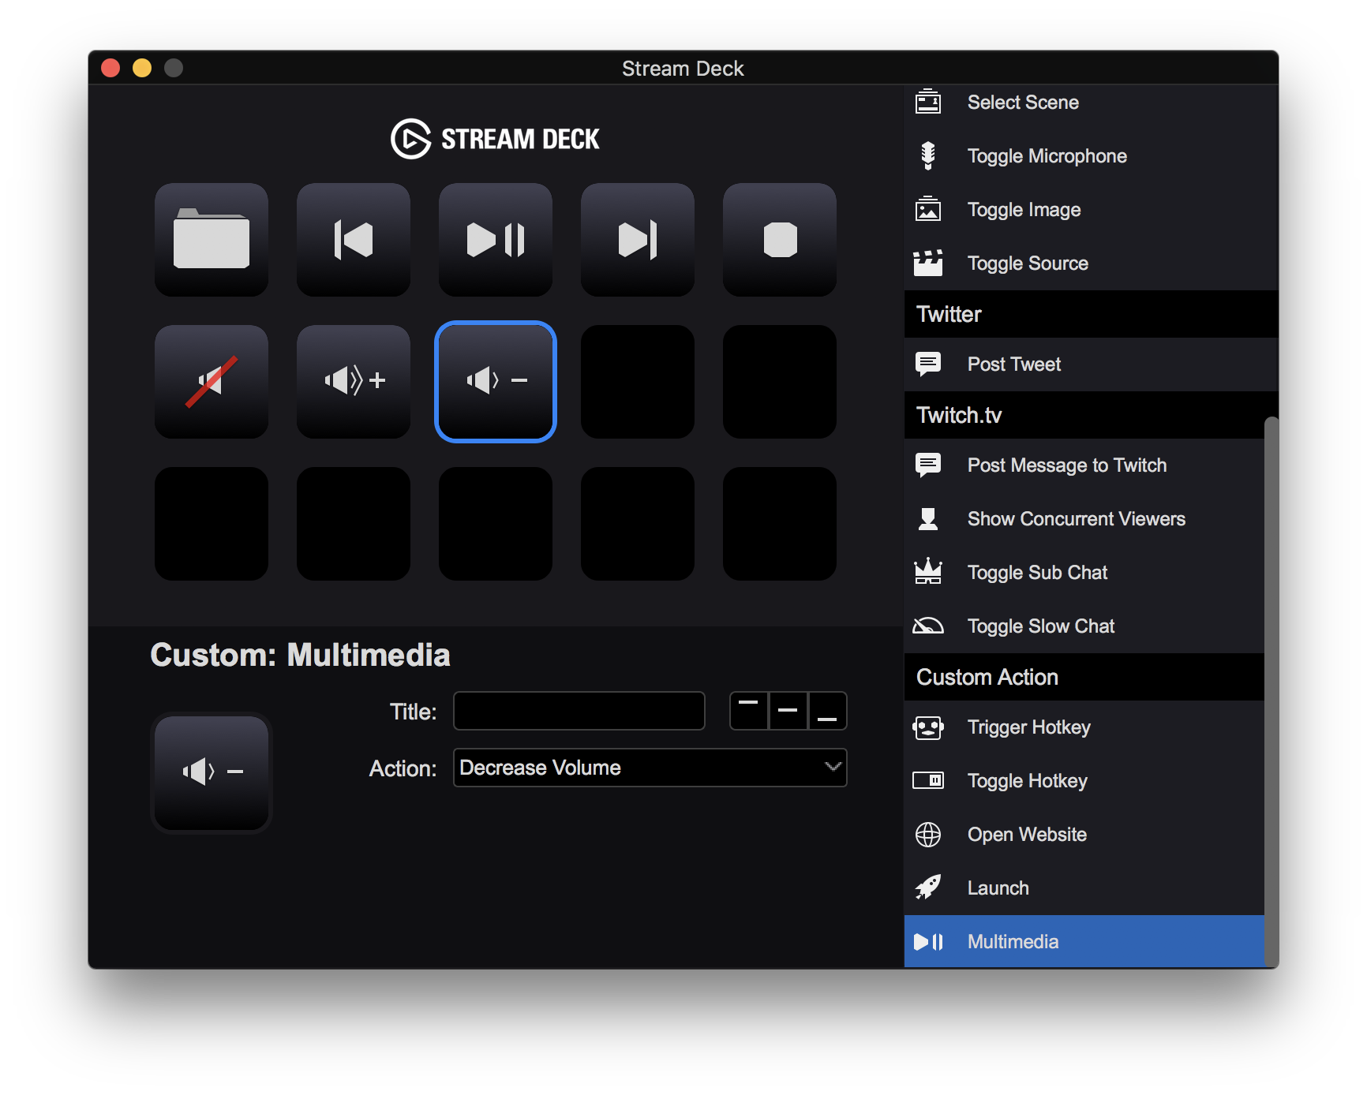Image resolution: width=1367 pixels, height=1095 pixels.
Task: Click the Launch rocket icon
Action: (928, 888)
